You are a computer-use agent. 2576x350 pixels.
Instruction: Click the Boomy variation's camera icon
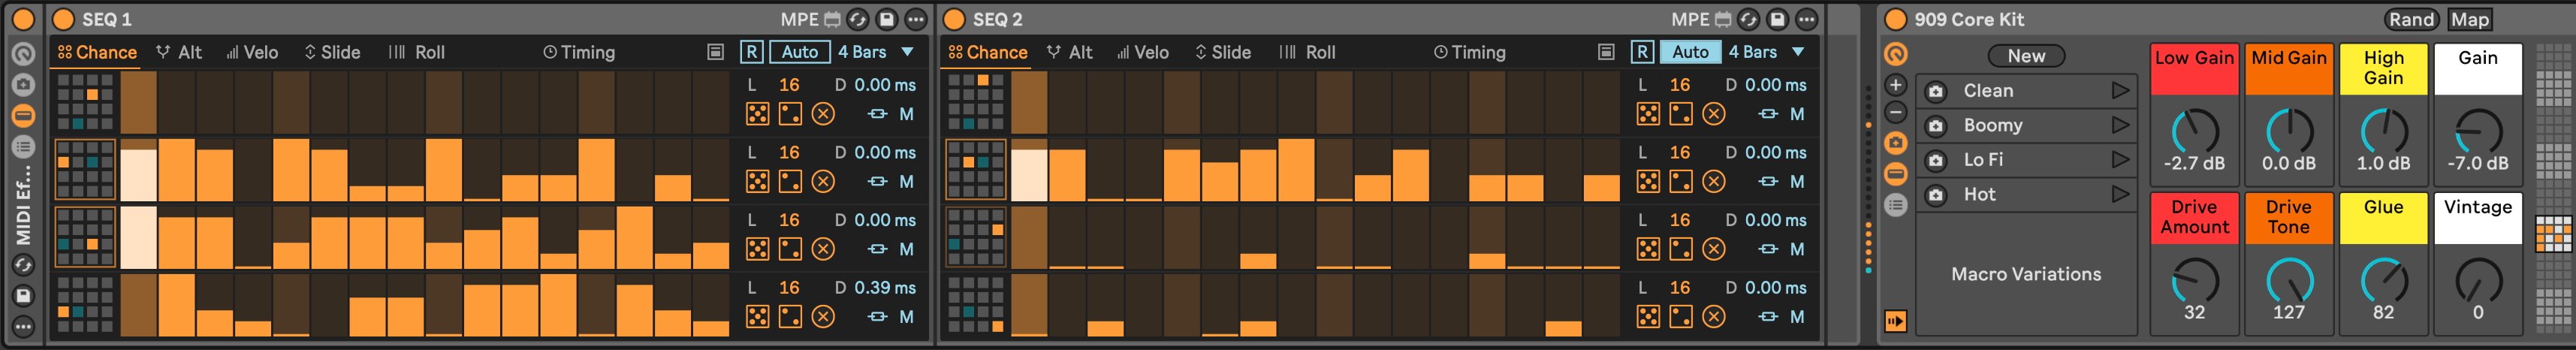click(1936, 126)
